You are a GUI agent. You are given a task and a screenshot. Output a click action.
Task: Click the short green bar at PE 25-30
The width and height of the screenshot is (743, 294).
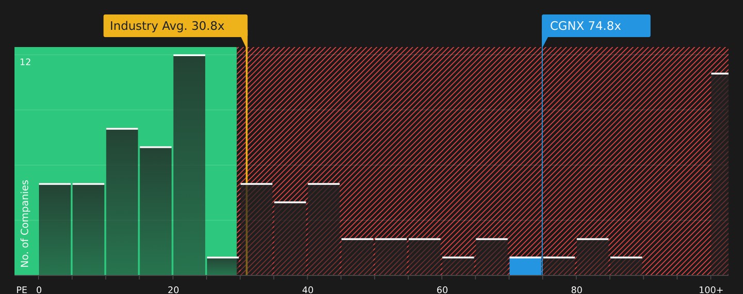coord(222,266)
